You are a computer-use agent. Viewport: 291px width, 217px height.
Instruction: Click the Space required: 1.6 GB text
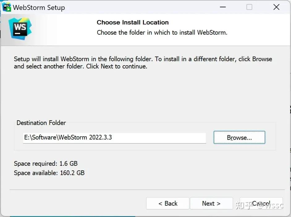[46, 164]
